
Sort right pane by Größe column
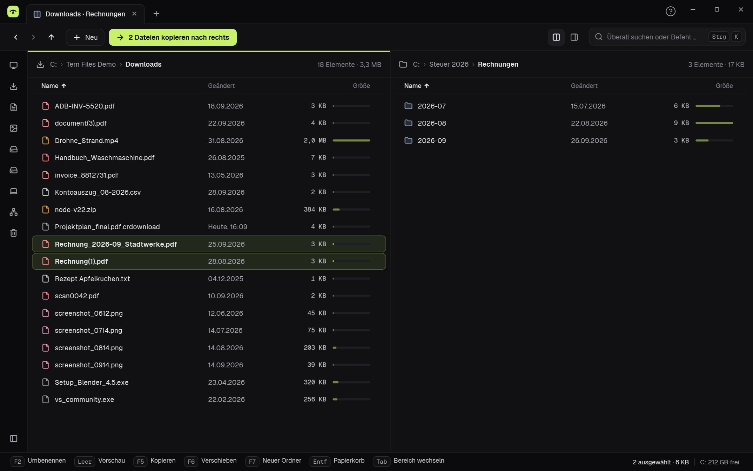pos(724,85)
